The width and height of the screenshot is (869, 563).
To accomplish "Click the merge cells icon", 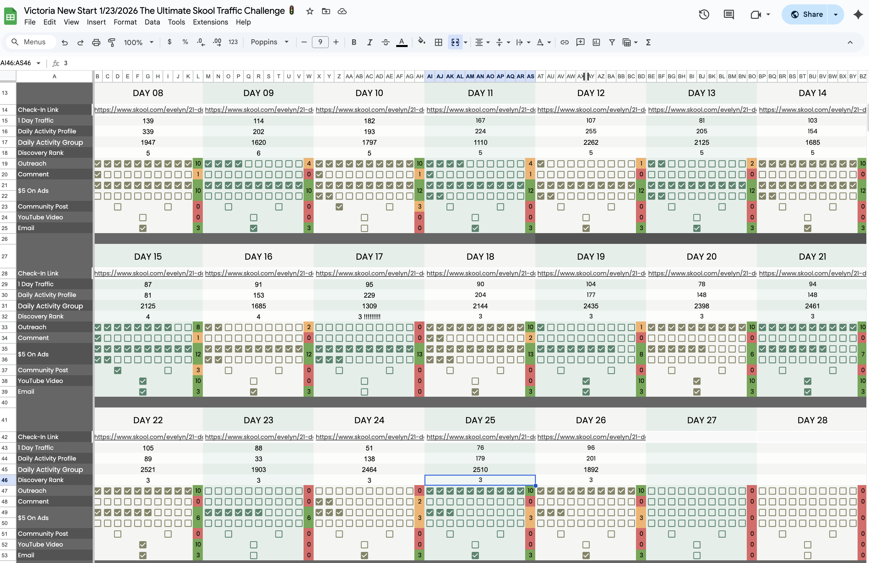I will tap(455, 42).
